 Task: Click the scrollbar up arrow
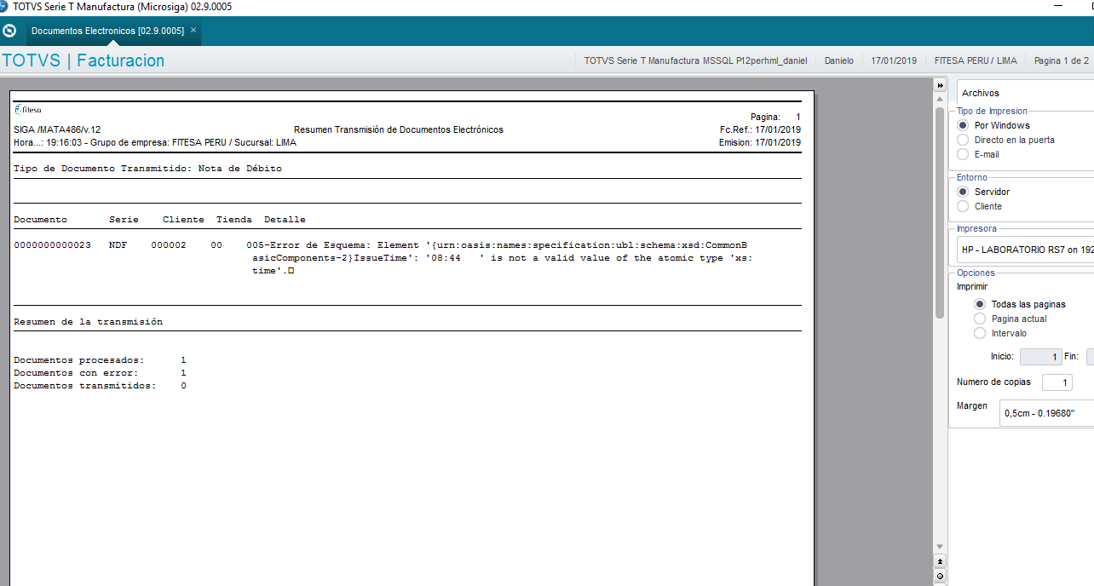(x=941, y=101)
